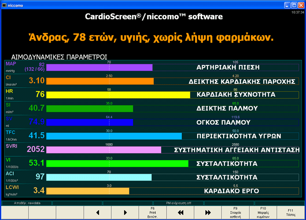
Task: Click the SVRI parameter label
Action: point(11,146)
